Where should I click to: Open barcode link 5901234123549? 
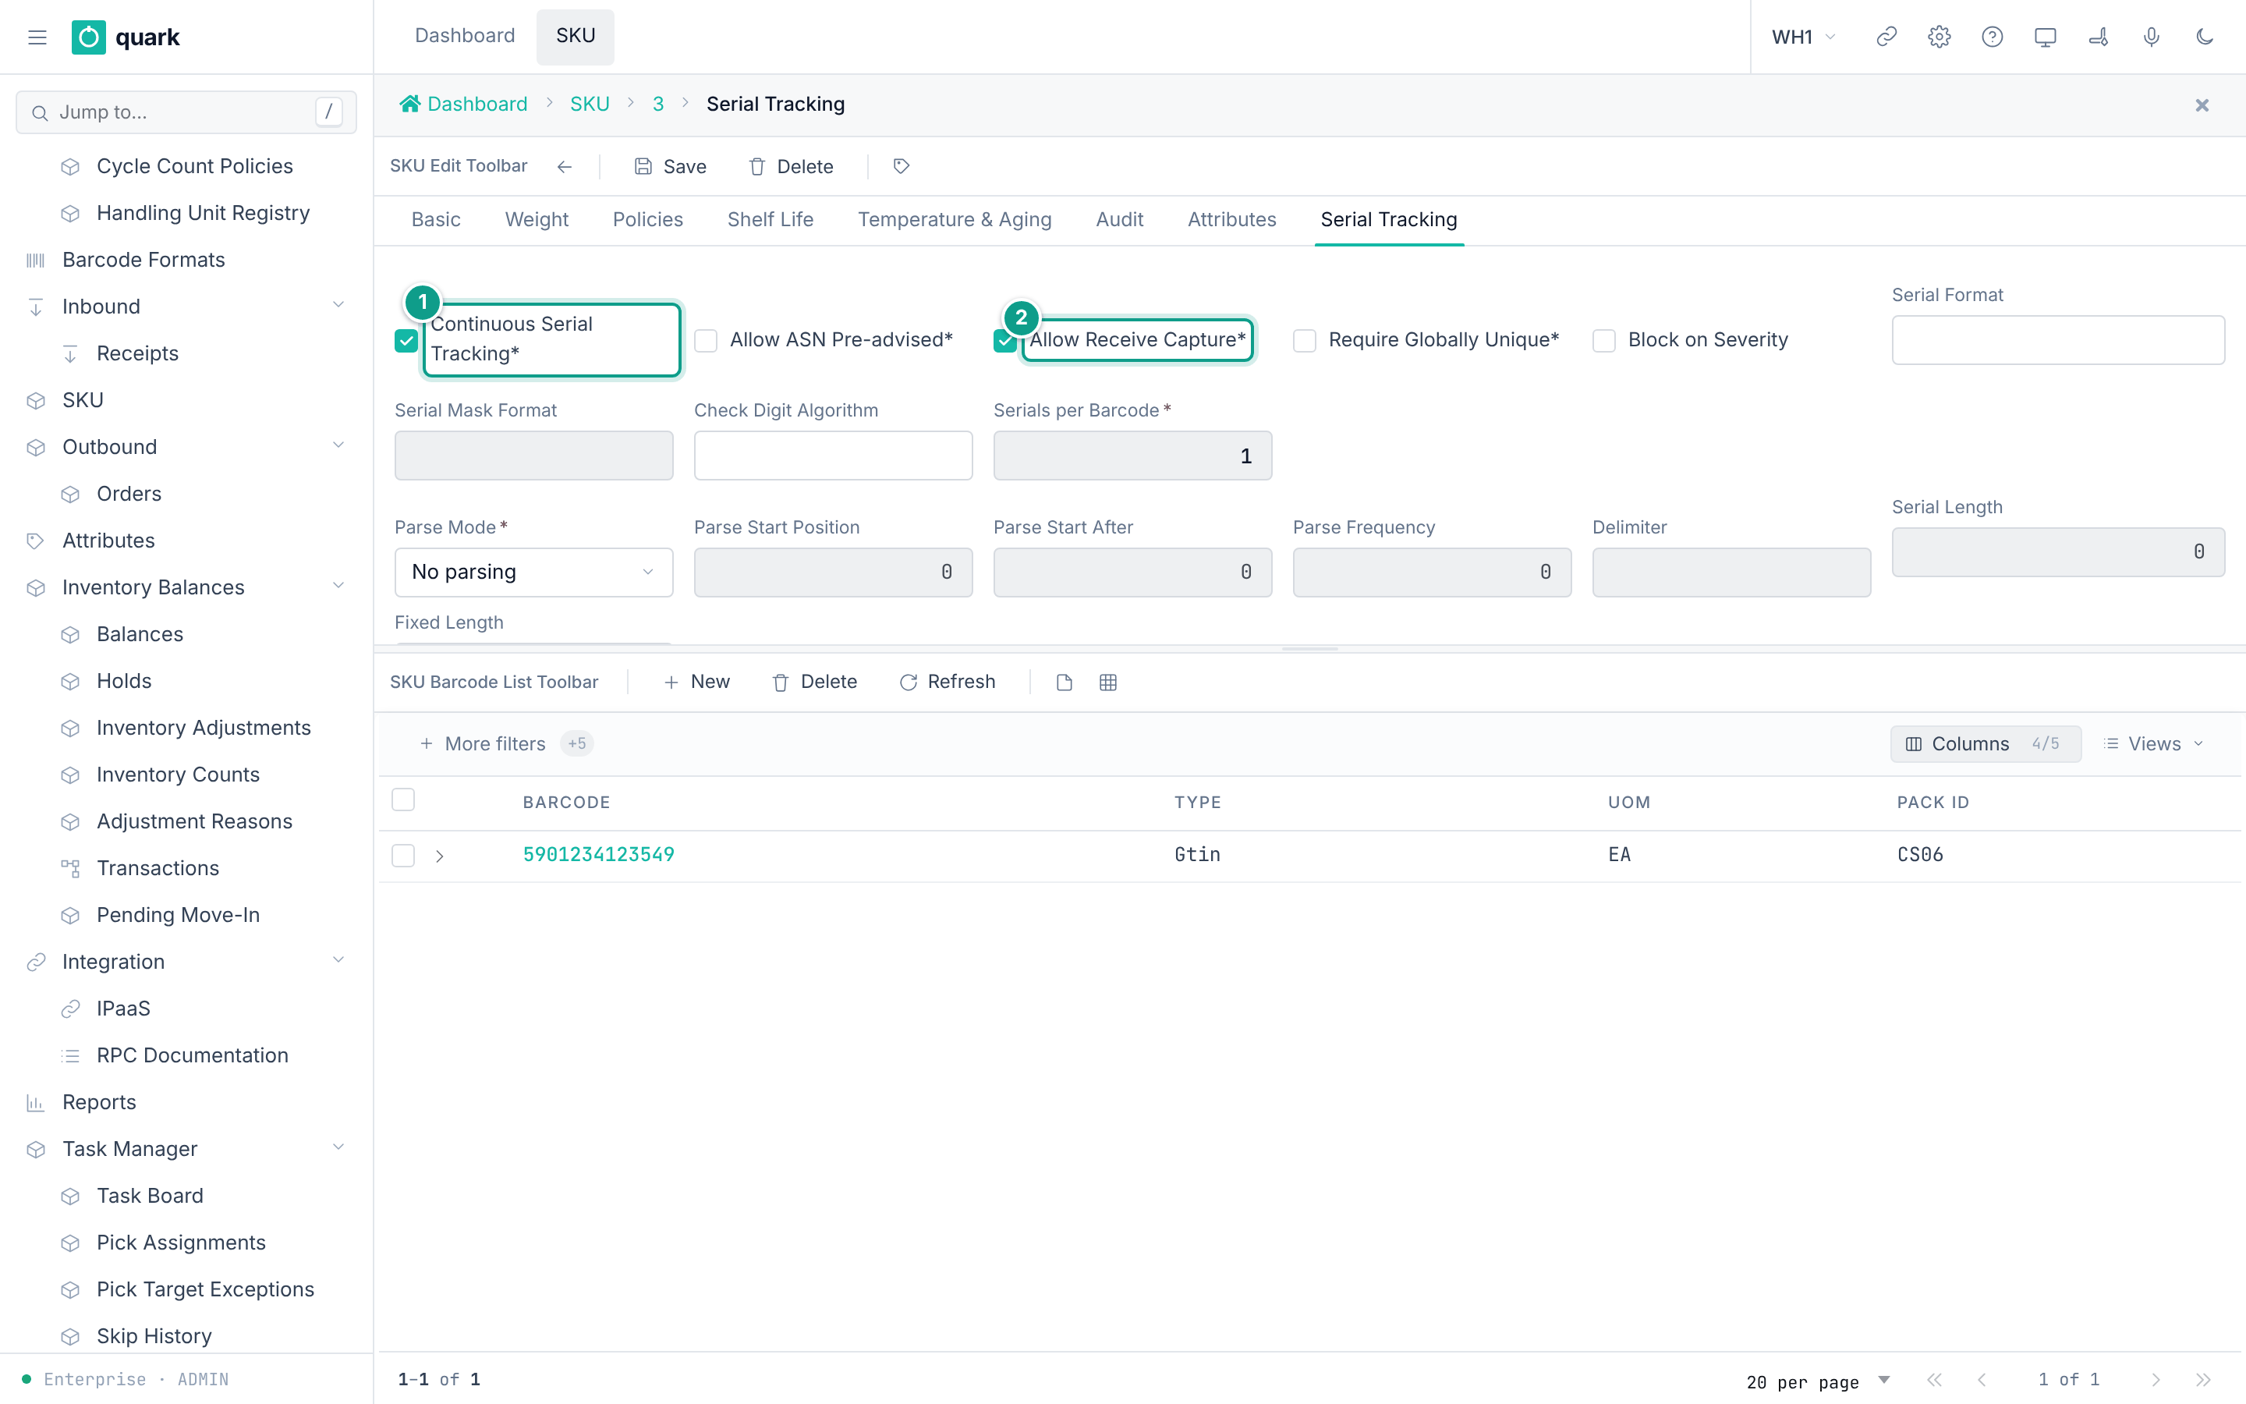click(x=599, y=855)
